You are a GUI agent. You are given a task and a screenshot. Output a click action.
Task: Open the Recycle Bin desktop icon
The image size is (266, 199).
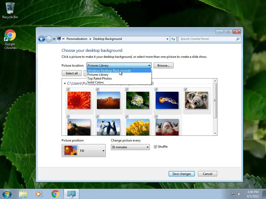[10, 10]
